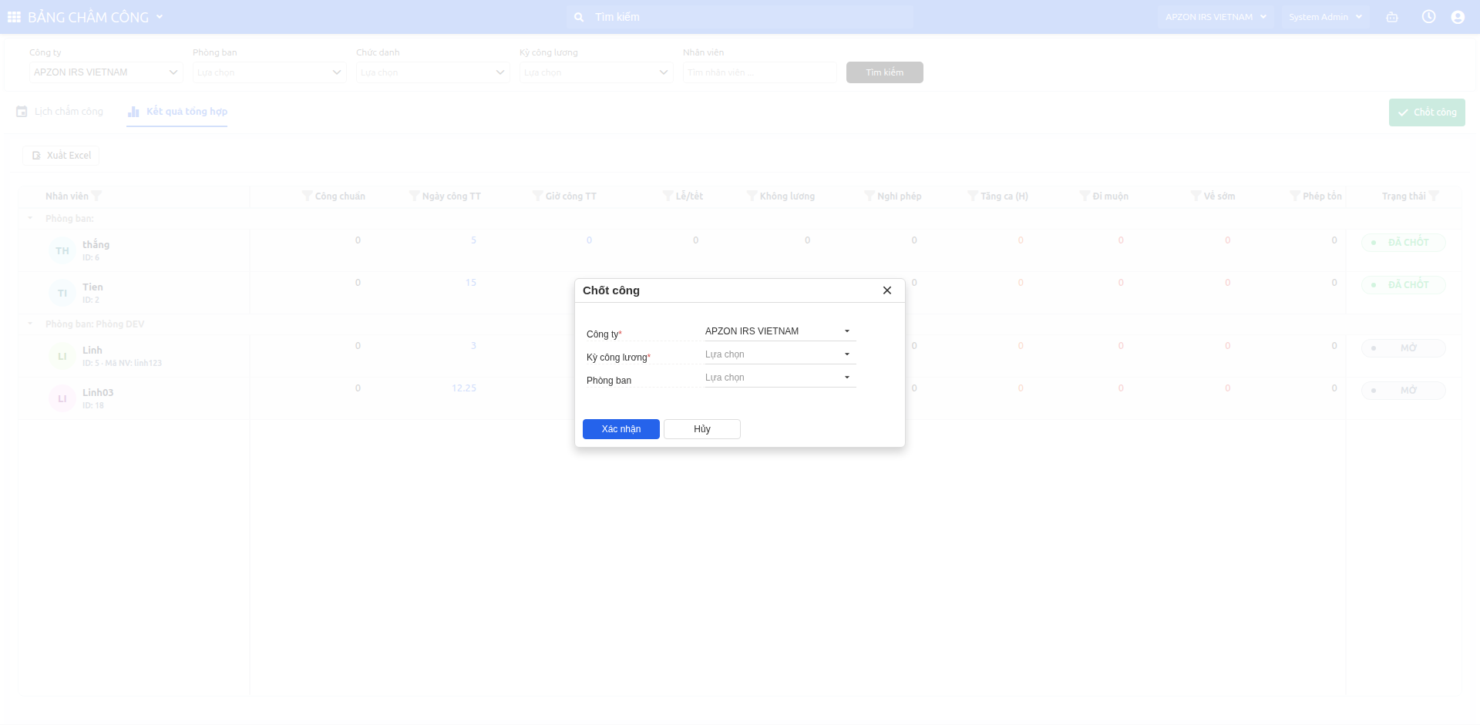Click value 12.25 for Linh03

tap(464, 388)
